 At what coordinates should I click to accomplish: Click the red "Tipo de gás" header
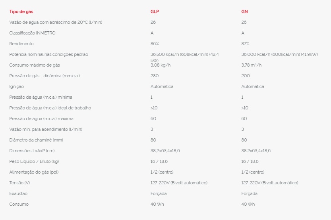[21, 11]
